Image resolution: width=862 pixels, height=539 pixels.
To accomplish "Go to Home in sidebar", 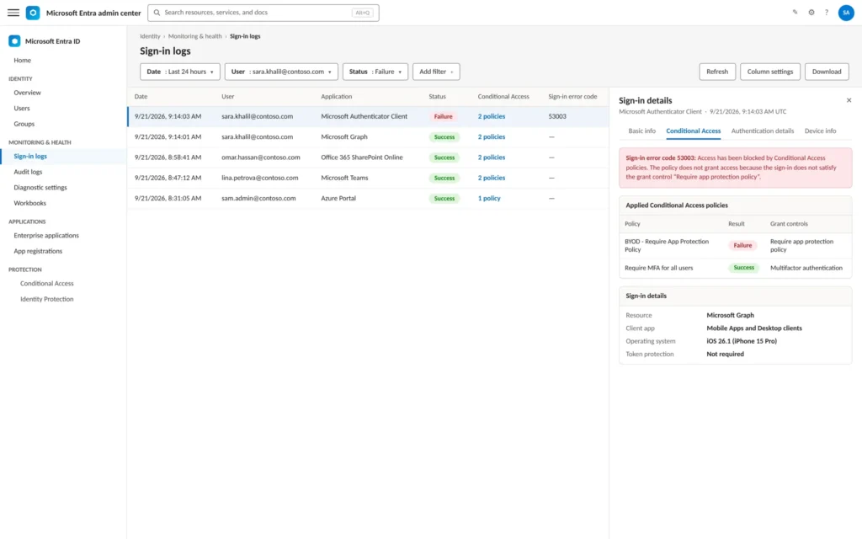I will (63, 61).
